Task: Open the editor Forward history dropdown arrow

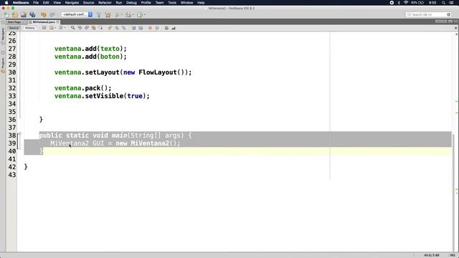Action: click(65, 28)
